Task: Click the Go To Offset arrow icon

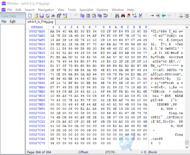Action: pyautogui.click(x=152, y=16)
